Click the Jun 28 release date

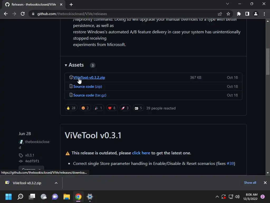[25, 133]
